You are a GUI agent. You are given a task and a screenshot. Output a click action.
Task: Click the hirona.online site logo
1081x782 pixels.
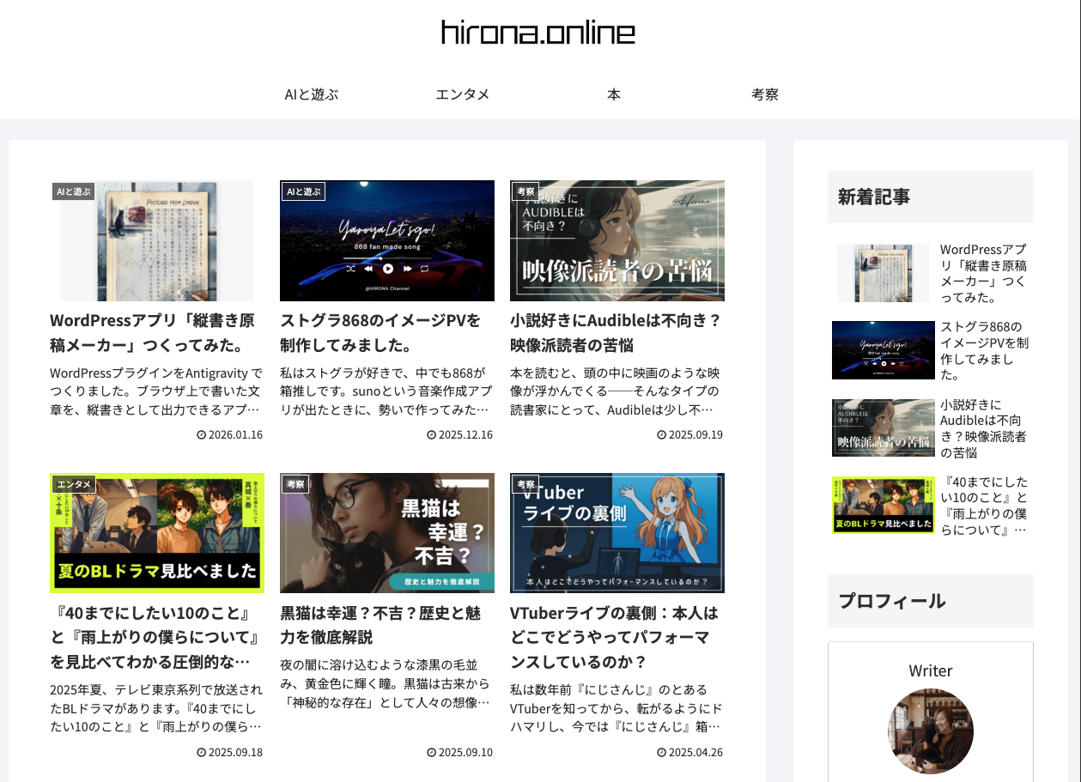[x=538, y=33]
